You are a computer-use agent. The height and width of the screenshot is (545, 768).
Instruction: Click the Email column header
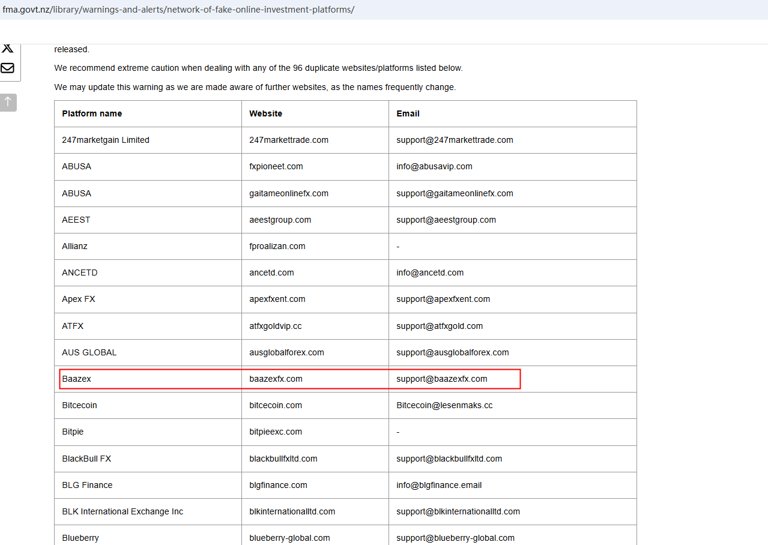[408, 113]
